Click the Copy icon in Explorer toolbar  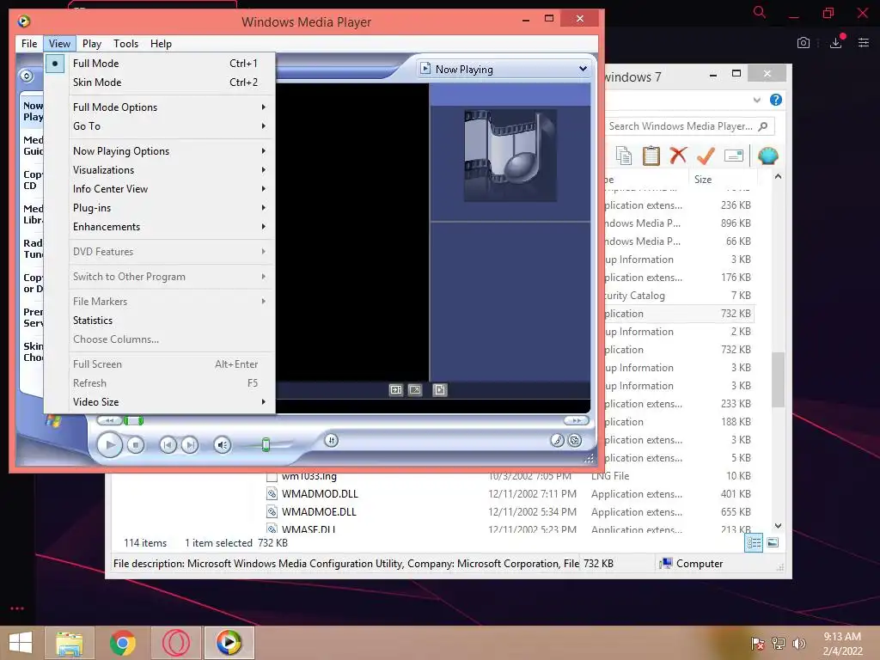pos(624,156)
